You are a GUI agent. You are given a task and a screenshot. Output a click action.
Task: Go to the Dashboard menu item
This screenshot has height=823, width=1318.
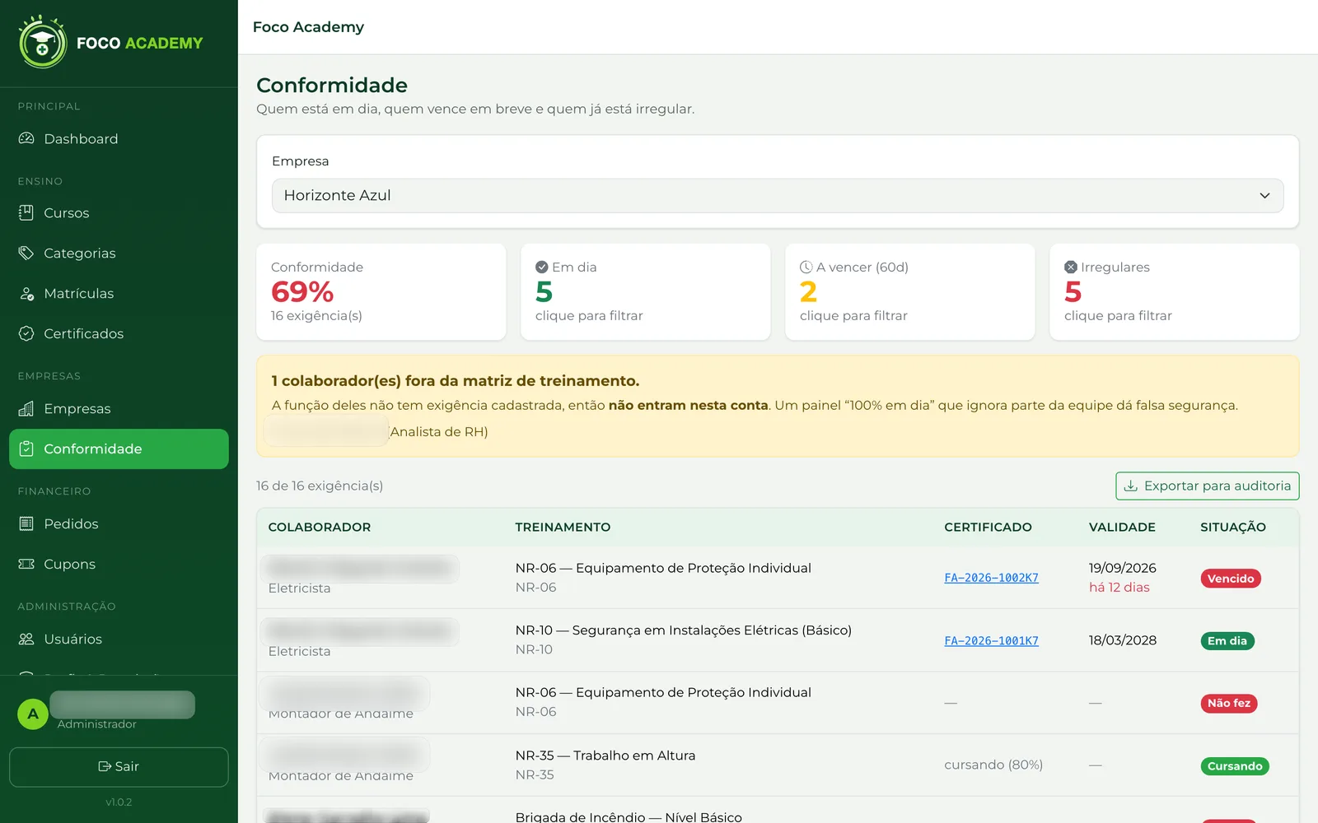[x=119, y=138]
